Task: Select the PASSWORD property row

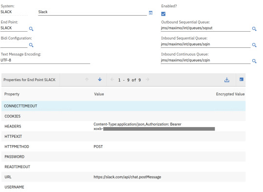Action: point(123,156)
